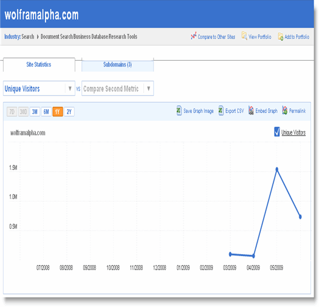319x307 pixels.
Task: Select the 1Y time range
Action: tap(58, 112)
